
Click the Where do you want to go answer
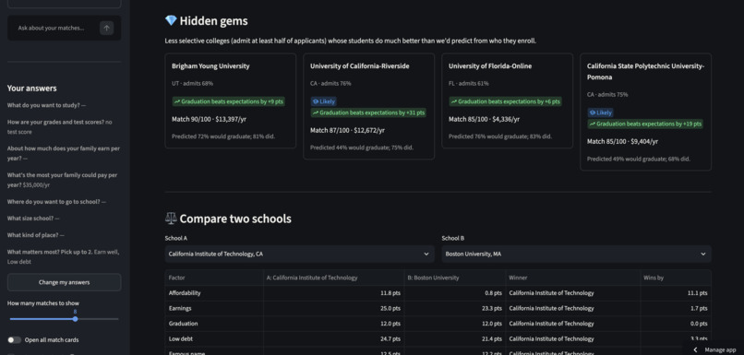pyautogui.click(x=56, y=201)
